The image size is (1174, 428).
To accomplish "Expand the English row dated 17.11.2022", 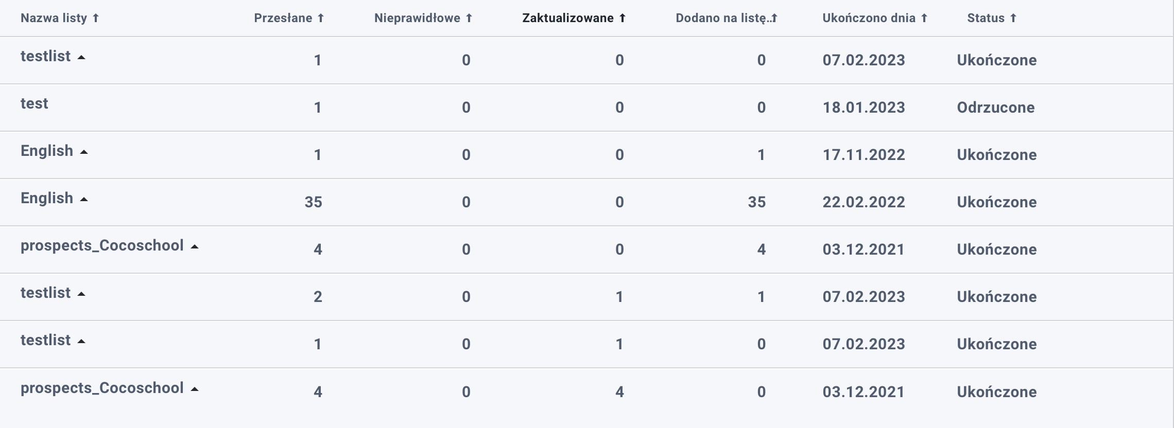I will (x=84, y=152).
